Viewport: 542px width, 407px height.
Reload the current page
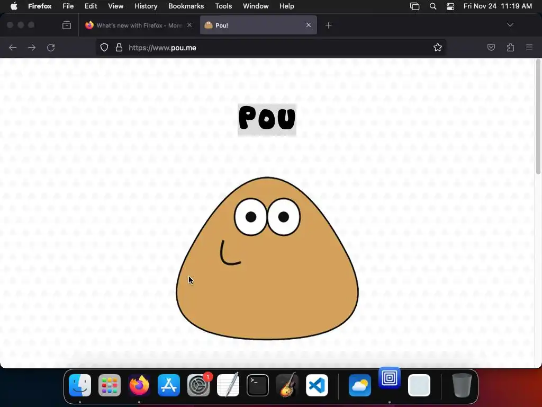pos(51,47)
